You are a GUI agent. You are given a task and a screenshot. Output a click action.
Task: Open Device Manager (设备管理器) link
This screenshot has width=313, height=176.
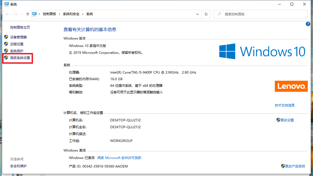pos(18,37)
